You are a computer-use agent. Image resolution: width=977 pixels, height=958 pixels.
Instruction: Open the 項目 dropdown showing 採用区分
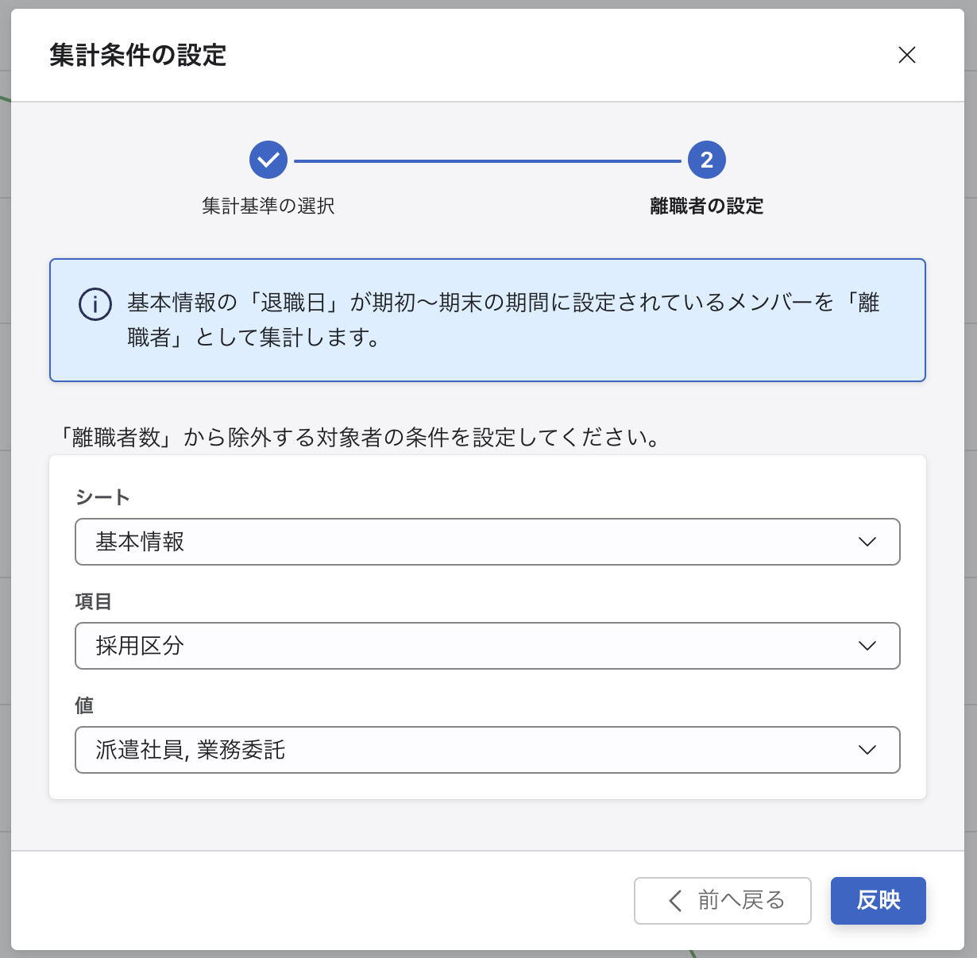(488, 646)
